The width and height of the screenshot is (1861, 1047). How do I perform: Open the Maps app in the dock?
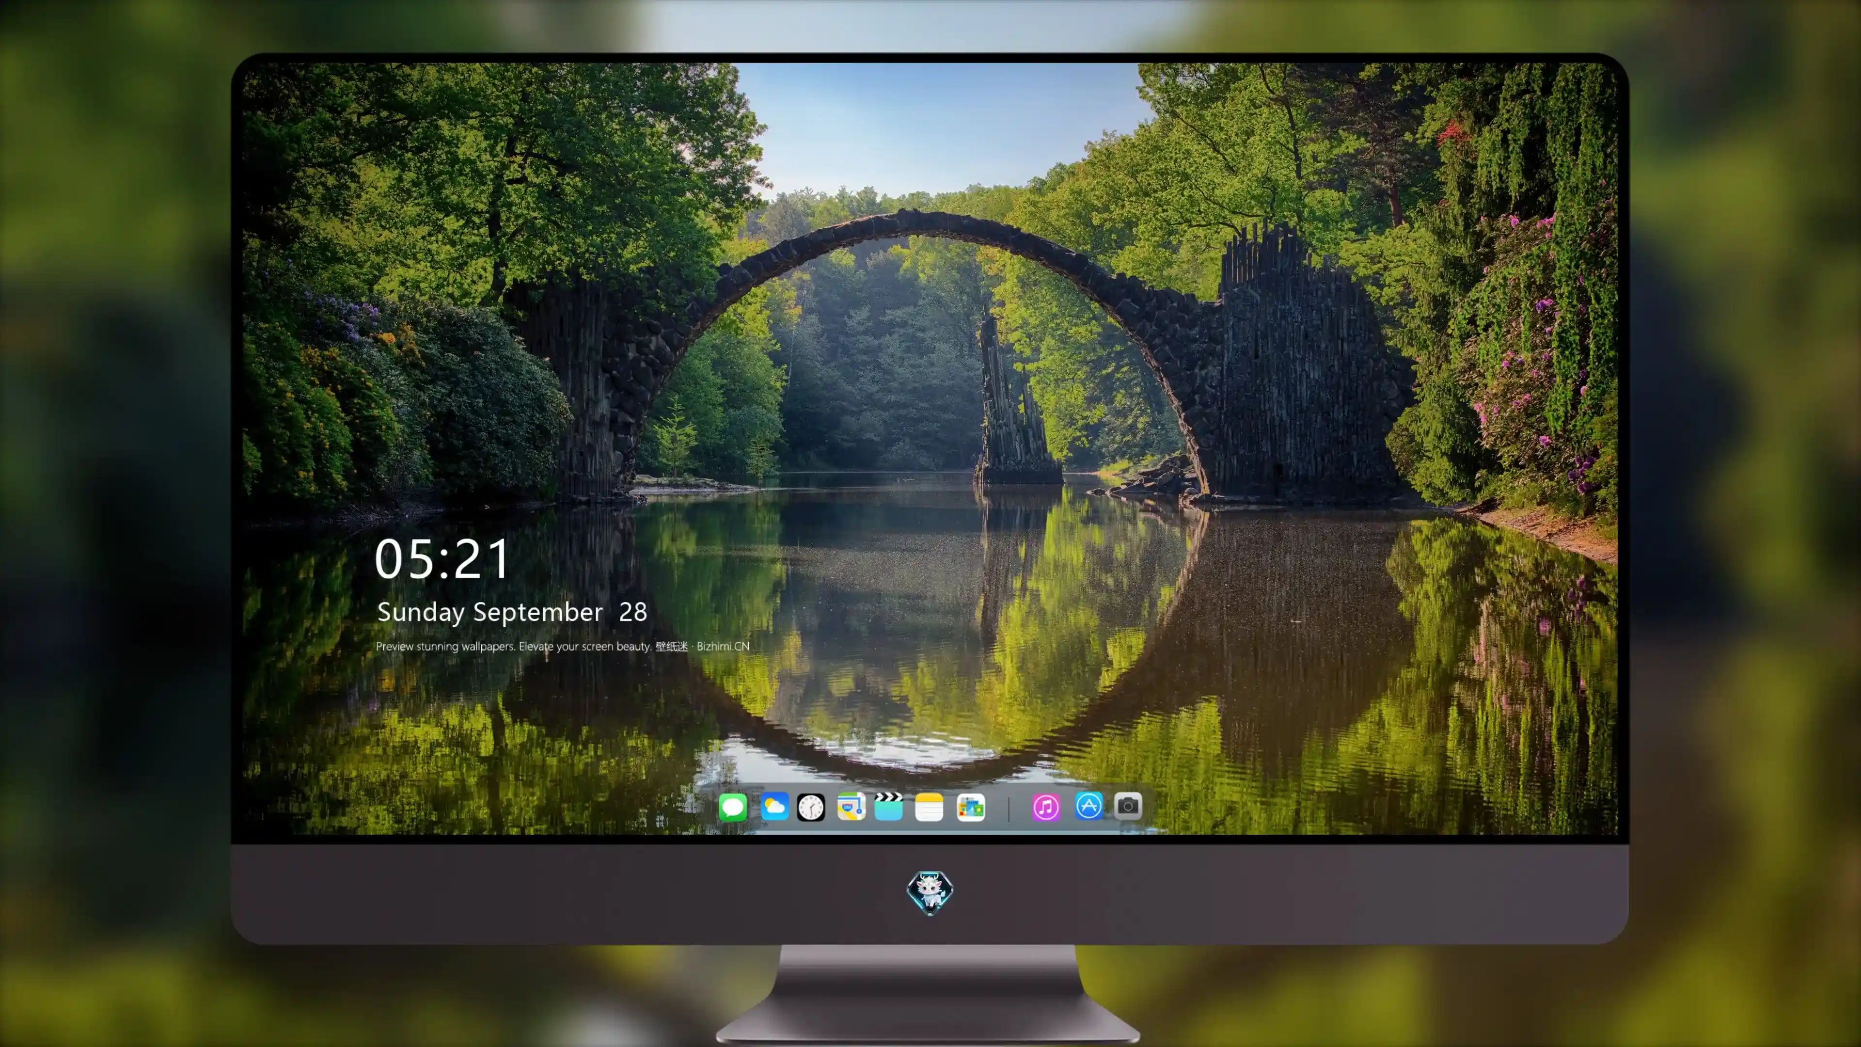coord(851,807)
